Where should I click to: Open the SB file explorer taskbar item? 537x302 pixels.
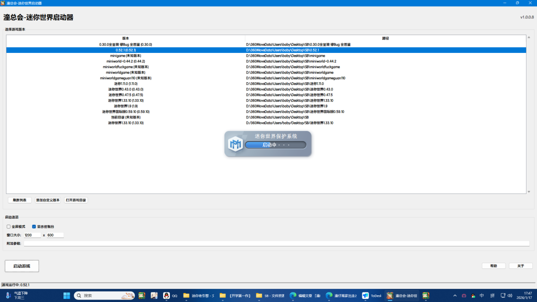coord(270,296)
